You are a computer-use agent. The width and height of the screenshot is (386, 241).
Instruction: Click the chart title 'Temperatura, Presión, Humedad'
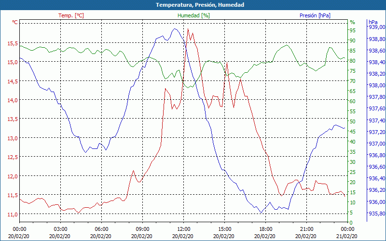tap(200, 5)
